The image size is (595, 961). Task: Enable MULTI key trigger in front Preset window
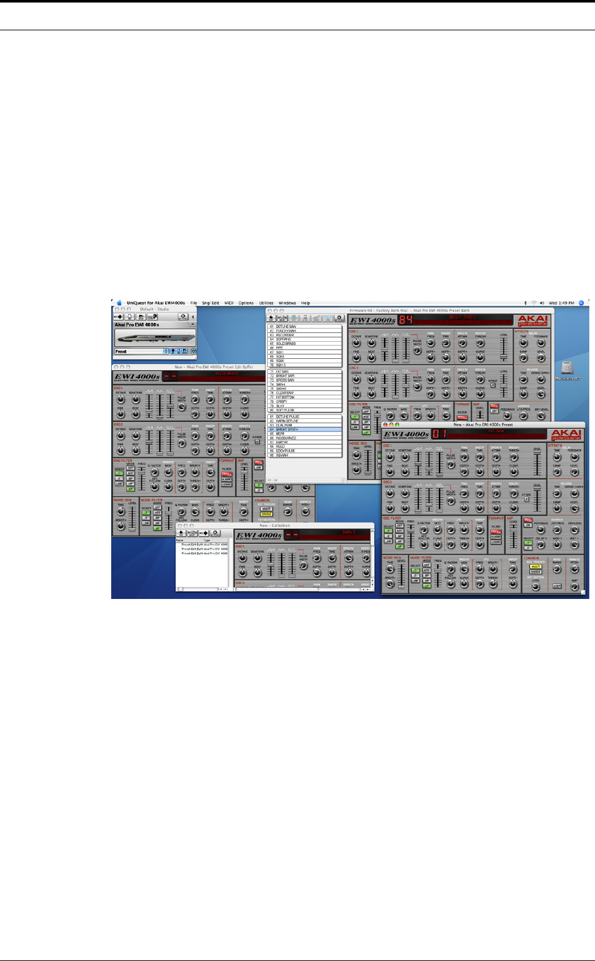[536, 566]
